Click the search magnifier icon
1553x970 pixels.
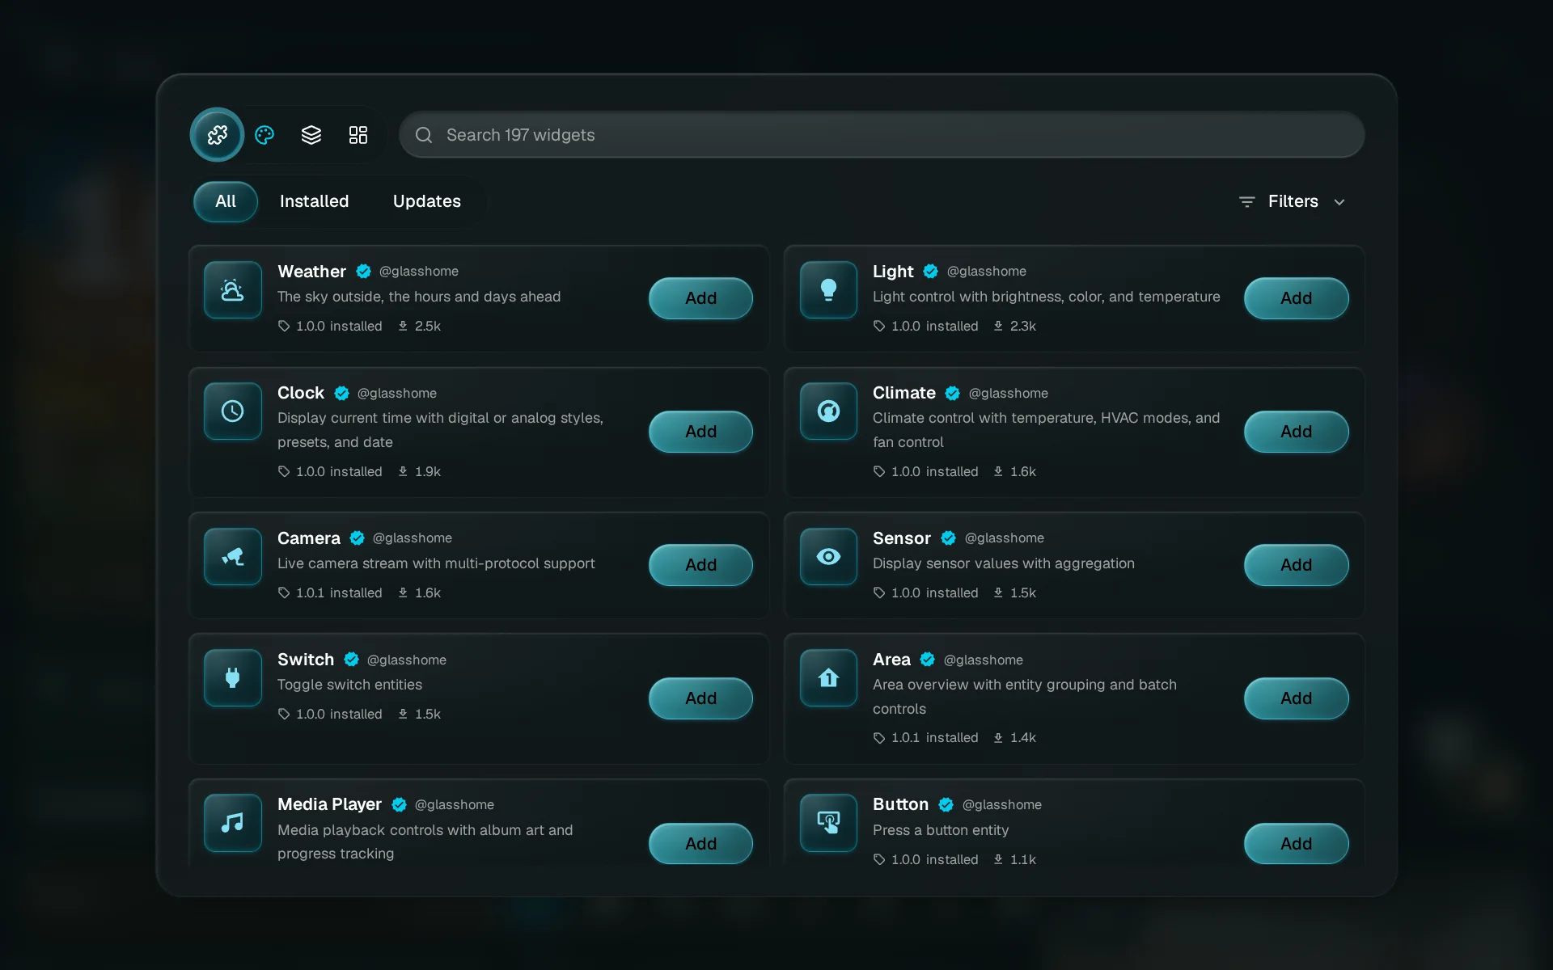(424, 135)
